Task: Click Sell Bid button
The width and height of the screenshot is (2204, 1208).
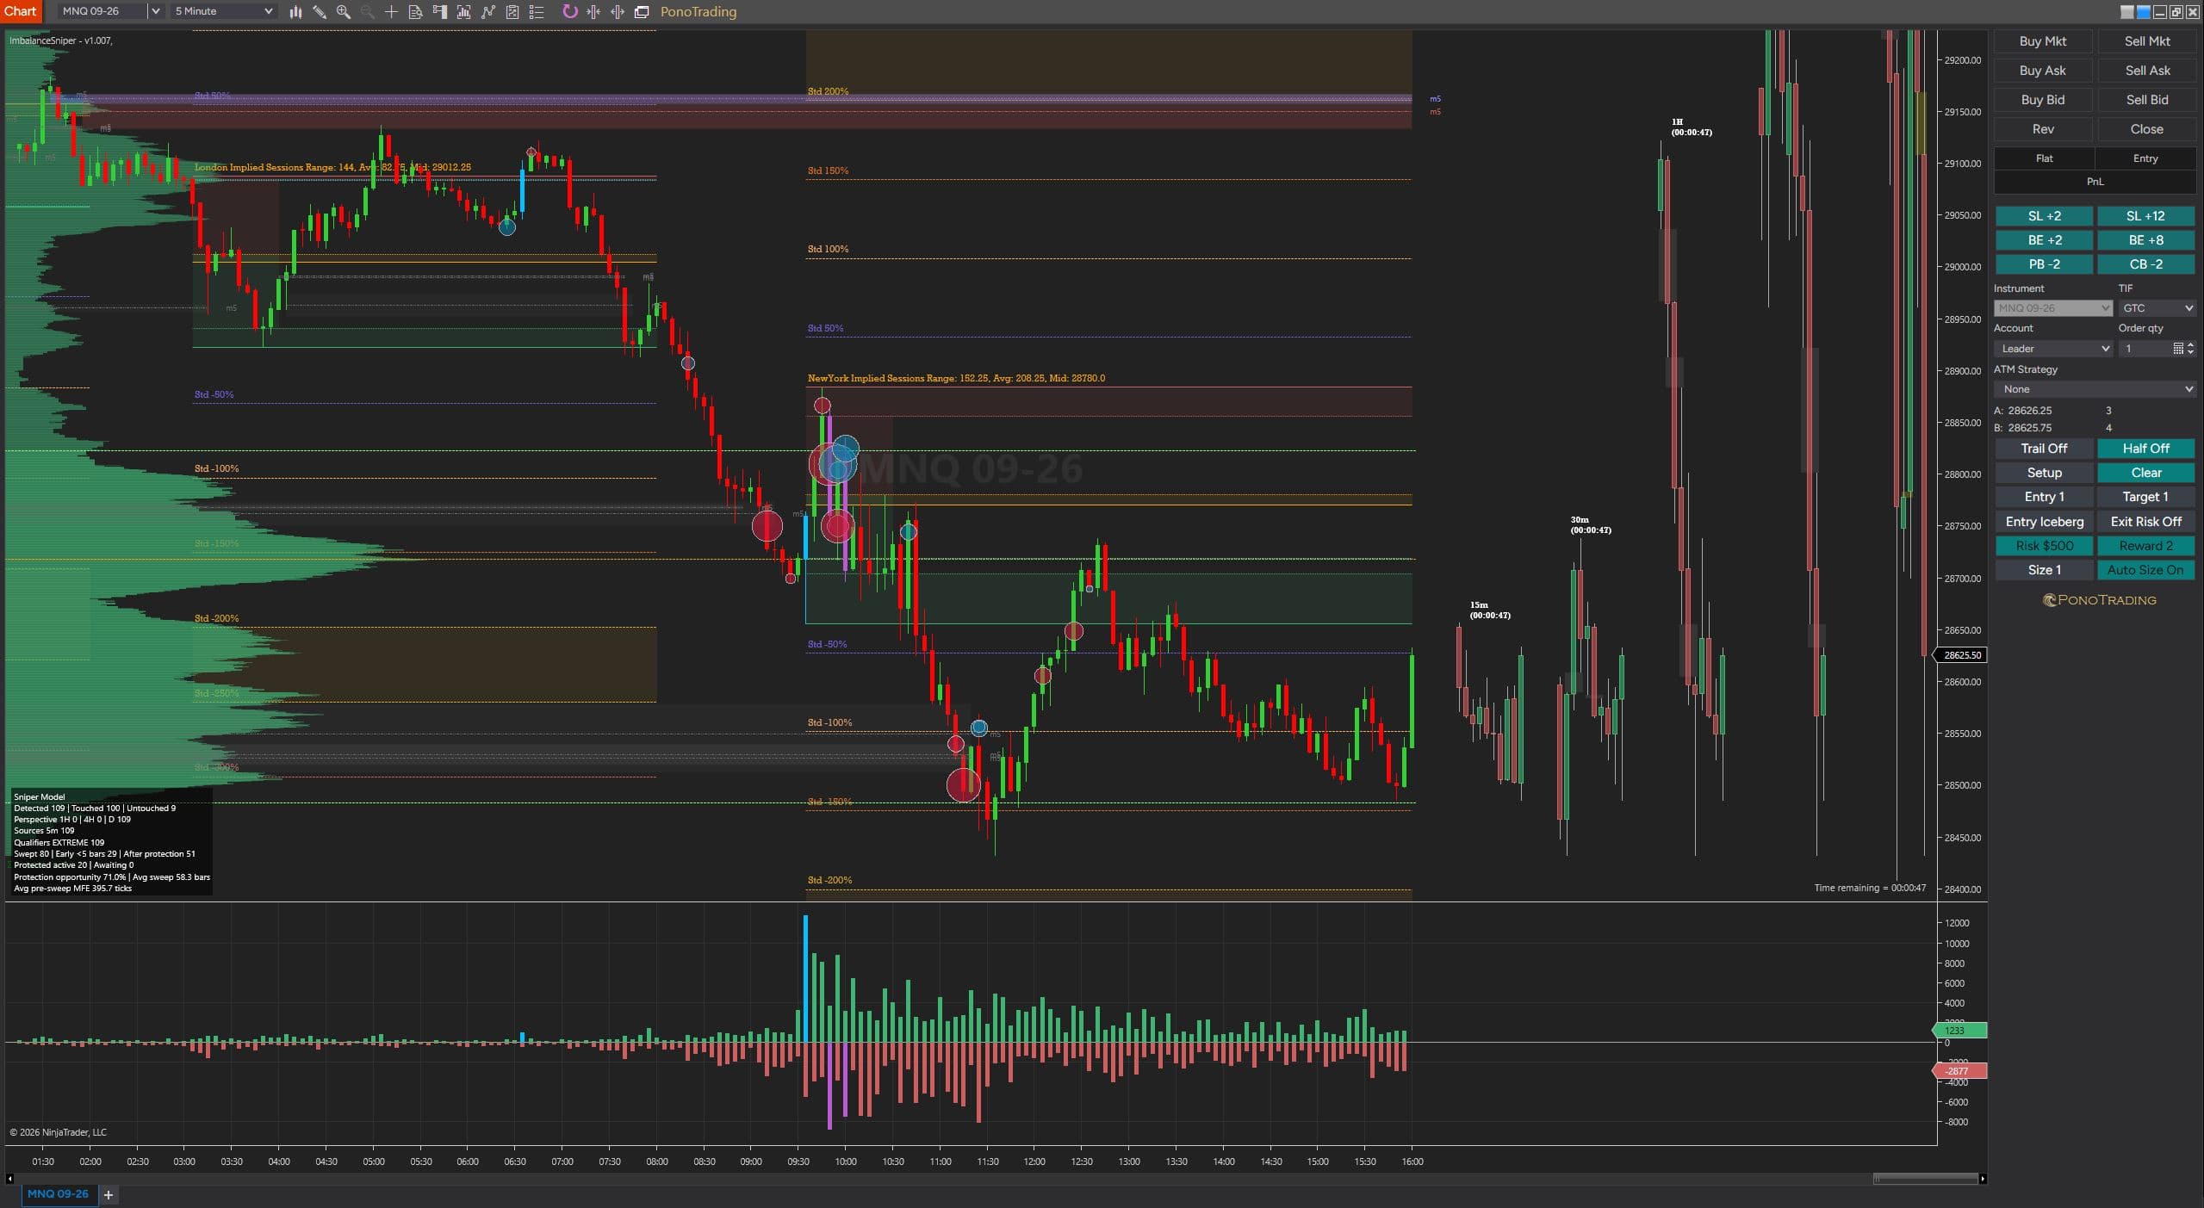Action: point(2146,100)
